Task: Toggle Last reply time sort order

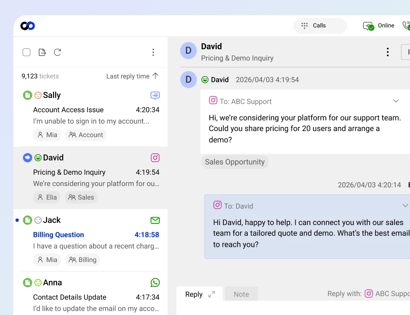Action: [132, 76]
